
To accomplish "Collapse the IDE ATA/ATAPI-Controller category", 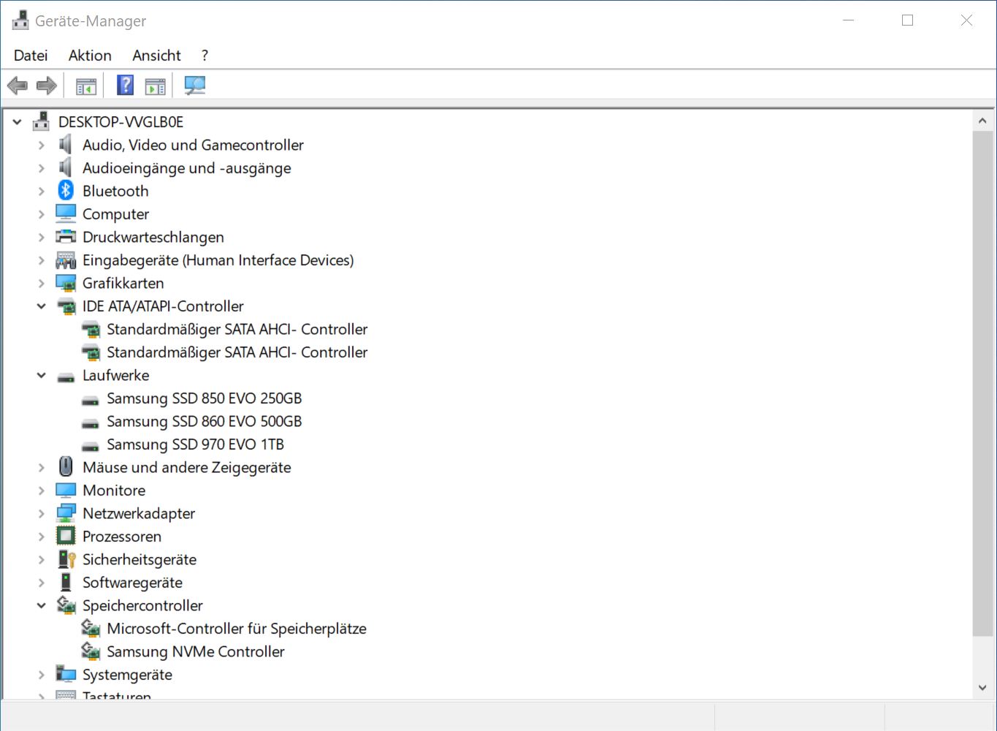I will click(x=41, y=306).
